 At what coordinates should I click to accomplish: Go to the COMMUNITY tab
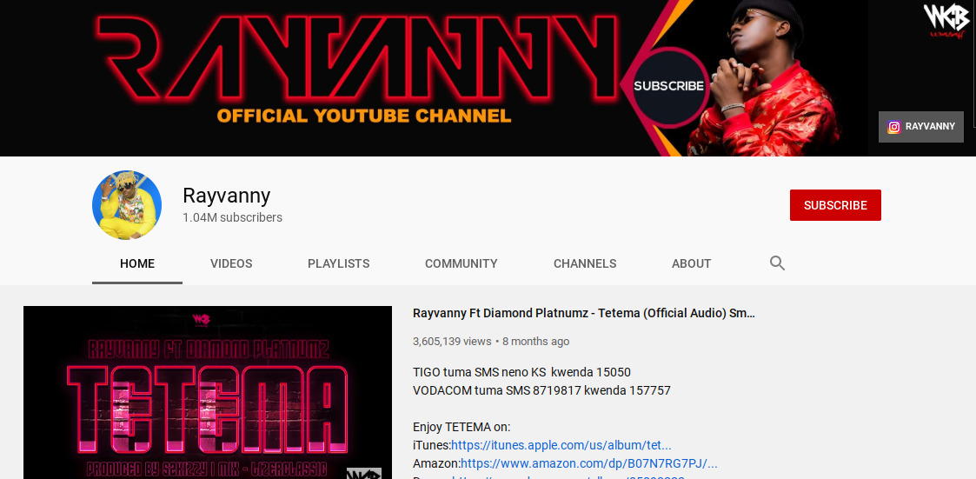point(461,263)
